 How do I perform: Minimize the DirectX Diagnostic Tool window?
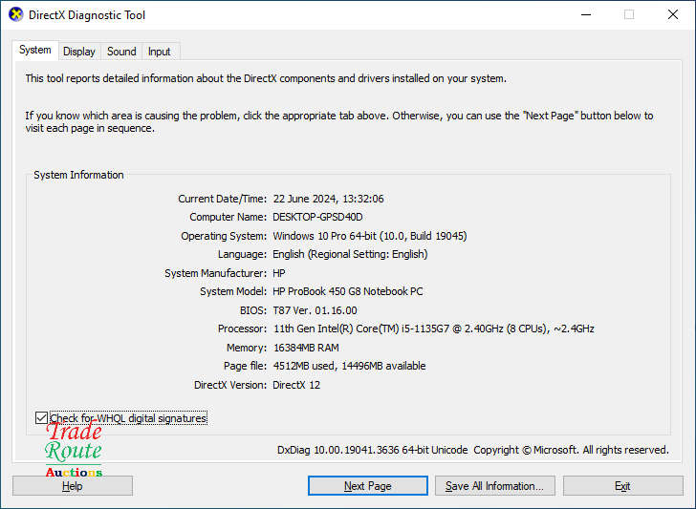tap(584, 15)
